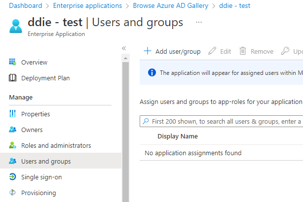The height and width of the screenshot is (202, 303).
Task: Click the Roles and administrators icon
Action: [12, 145]
